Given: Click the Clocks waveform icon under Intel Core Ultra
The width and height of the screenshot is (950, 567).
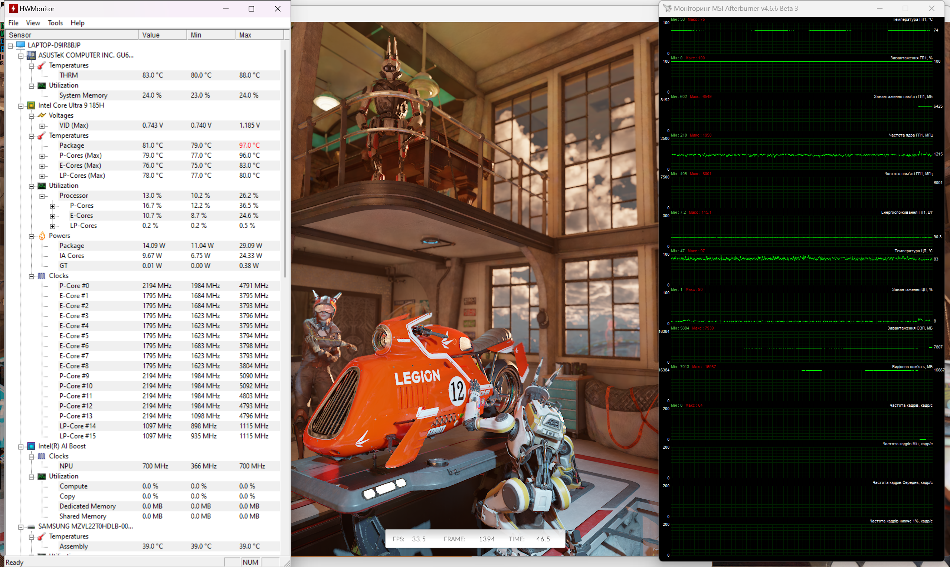Looking at the screenshot, I should [x=42, y=275].
